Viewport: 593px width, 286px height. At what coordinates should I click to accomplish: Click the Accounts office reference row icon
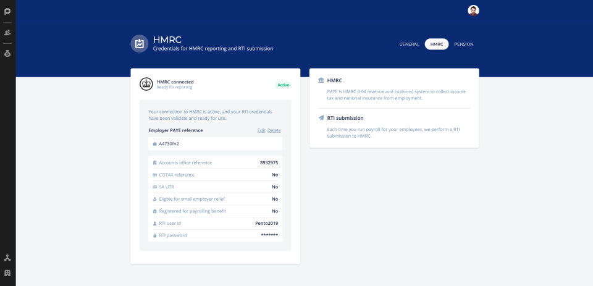[x=154, y=162]
